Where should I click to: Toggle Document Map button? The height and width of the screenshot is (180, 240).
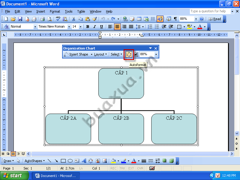click(x=169, y=19)
